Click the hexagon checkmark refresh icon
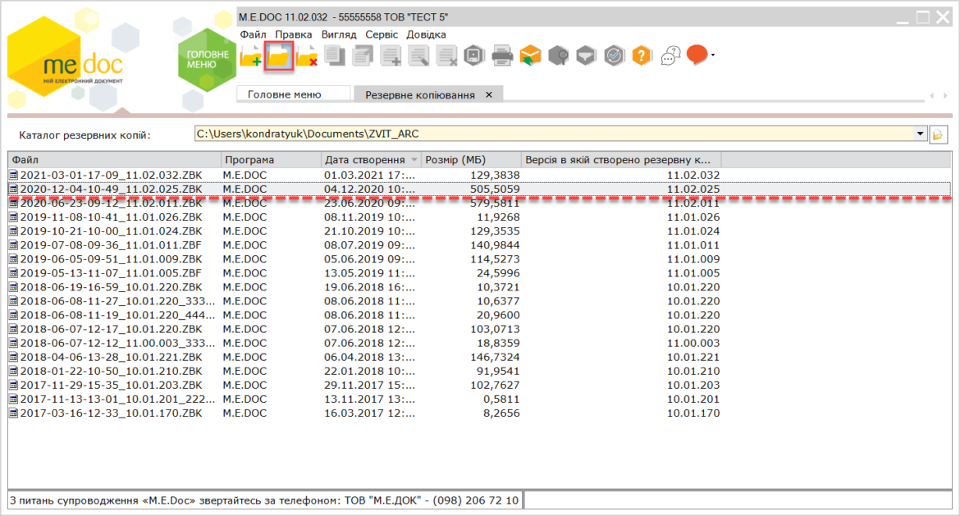This screenshot has height=516, width=960. coord(614,57)
